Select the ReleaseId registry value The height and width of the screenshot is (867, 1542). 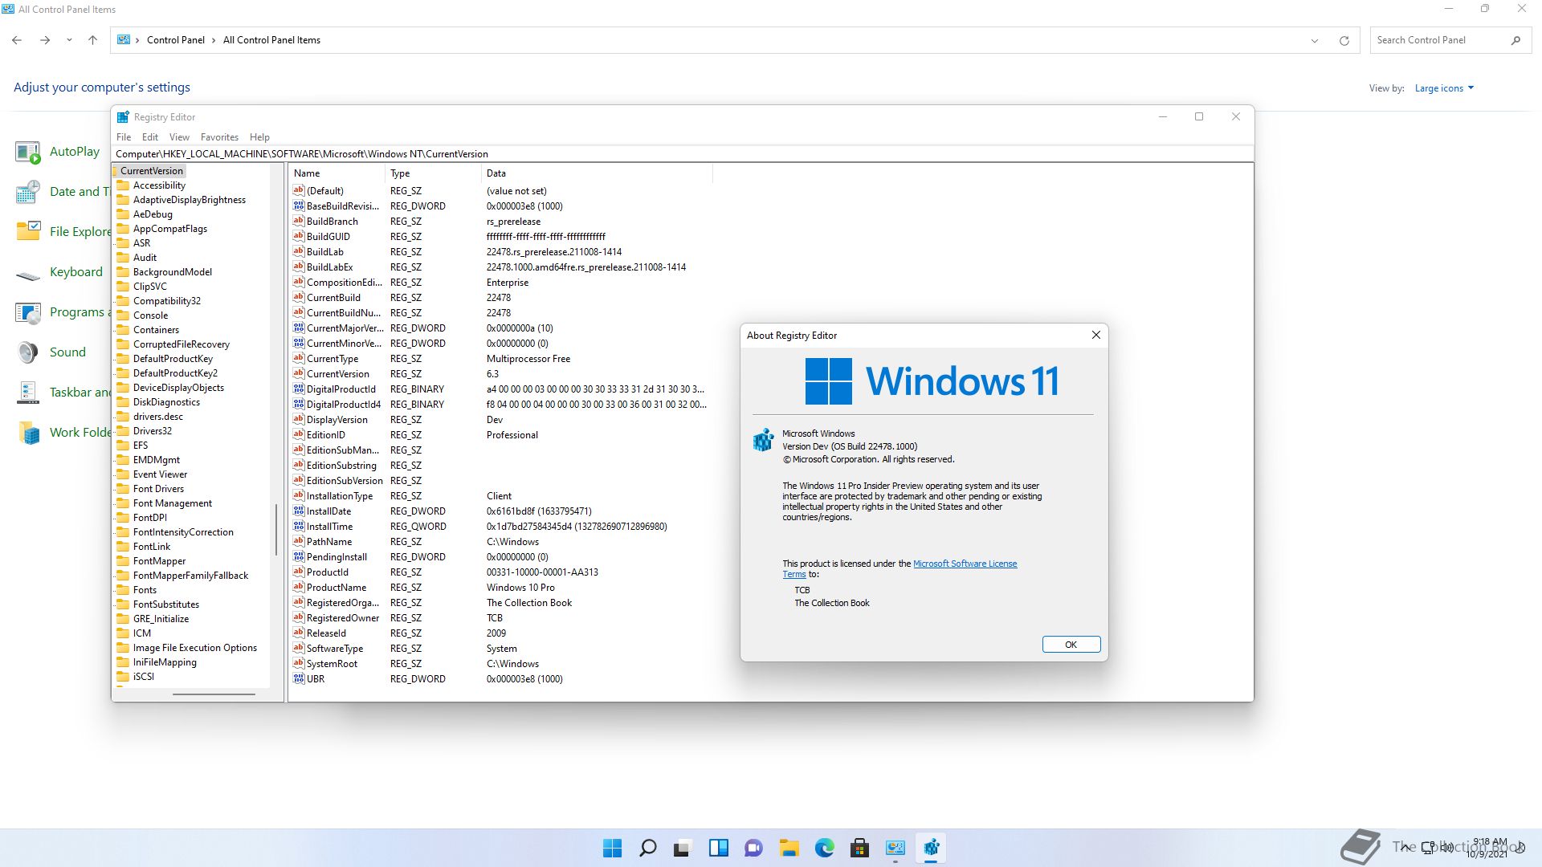click(x=326, y=633)
